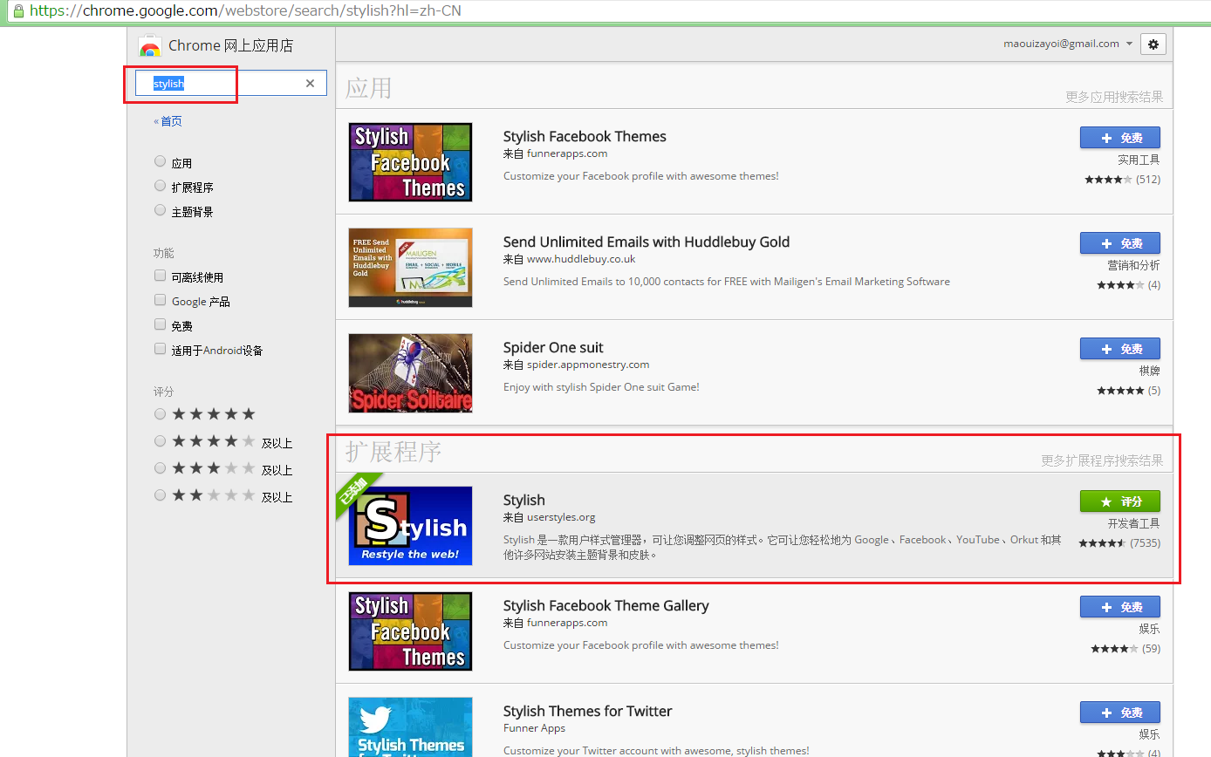The image size is (1211, 757).
Task: Click the 棋牌 category label
Action: 1149,371
